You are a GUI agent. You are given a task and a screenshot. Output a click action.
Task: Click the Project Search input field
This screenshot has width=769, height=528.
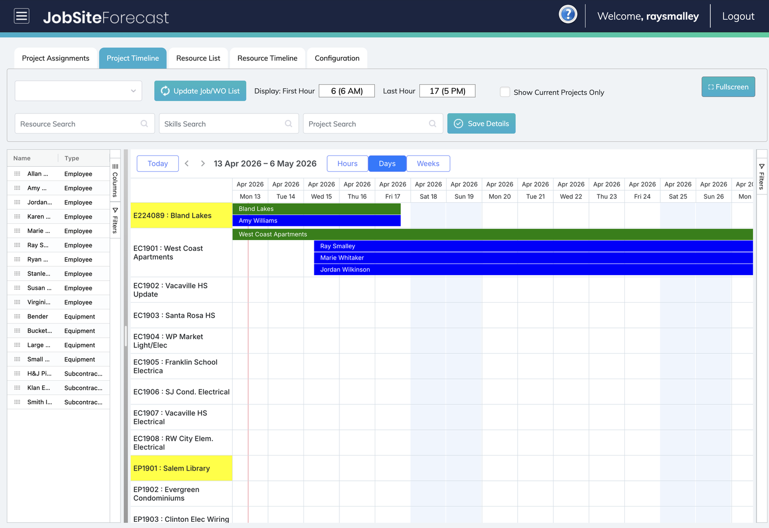pos(373,124)
